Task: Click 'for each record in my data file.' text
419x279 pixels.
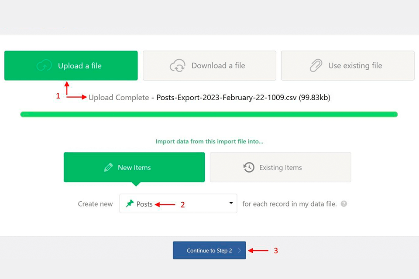Action: [x=289, y=204]
